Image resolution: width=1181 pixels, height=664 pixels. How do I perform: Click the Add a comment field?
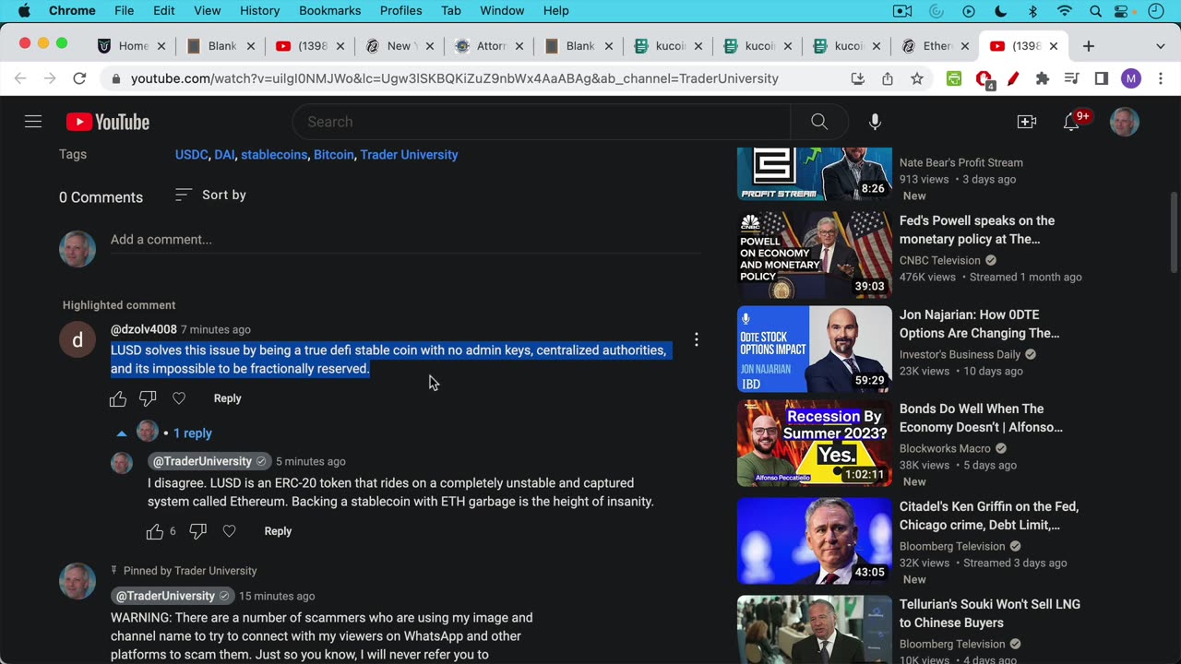coord(406,240)
